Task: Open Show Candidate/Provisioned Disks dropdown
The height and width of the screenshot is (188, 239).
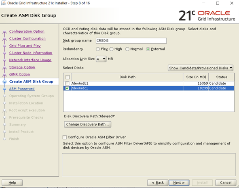Action: 201,68
